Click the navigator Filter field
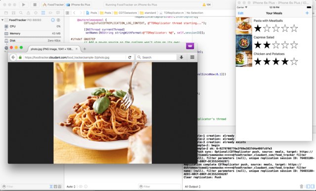The height and width of the screenshot is (191, 316). pyautogui.click(x=25, y=187)
